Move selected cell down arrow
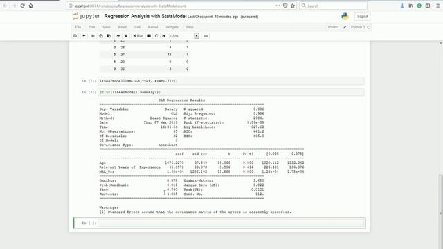 (126, 36)
